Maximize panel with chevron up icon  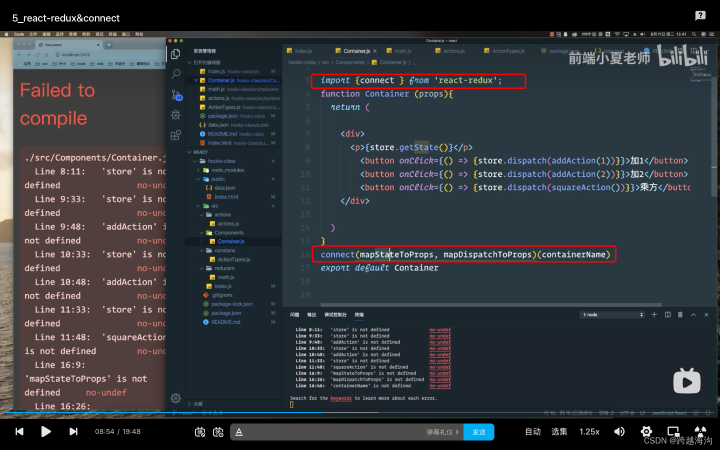click(693, 314)
